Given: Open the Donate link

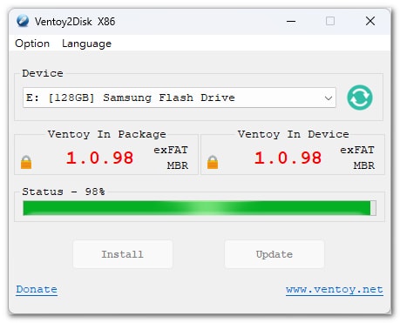Looking at the screenshot, I should [x=37, y=290].
